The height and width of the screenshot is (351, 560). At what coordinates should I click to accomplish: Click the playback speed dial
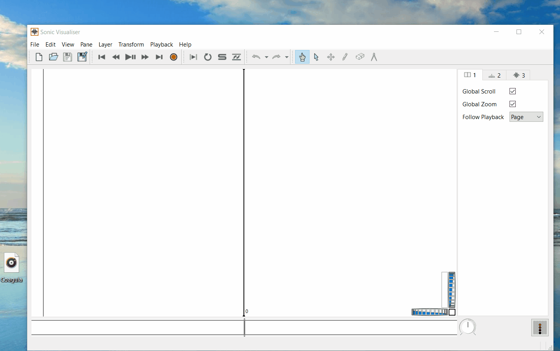(468, 327)
